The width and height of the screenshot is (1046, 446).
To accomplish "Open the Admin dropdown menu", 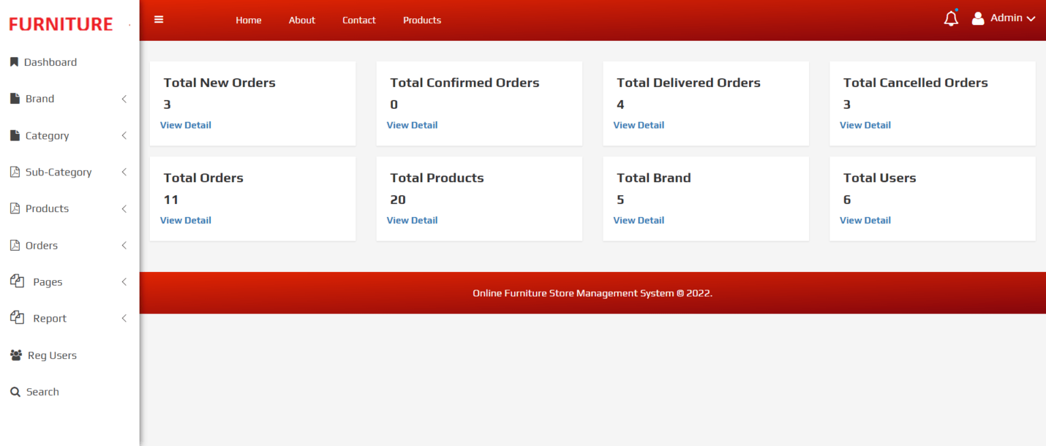I will tap(1006, 18).
